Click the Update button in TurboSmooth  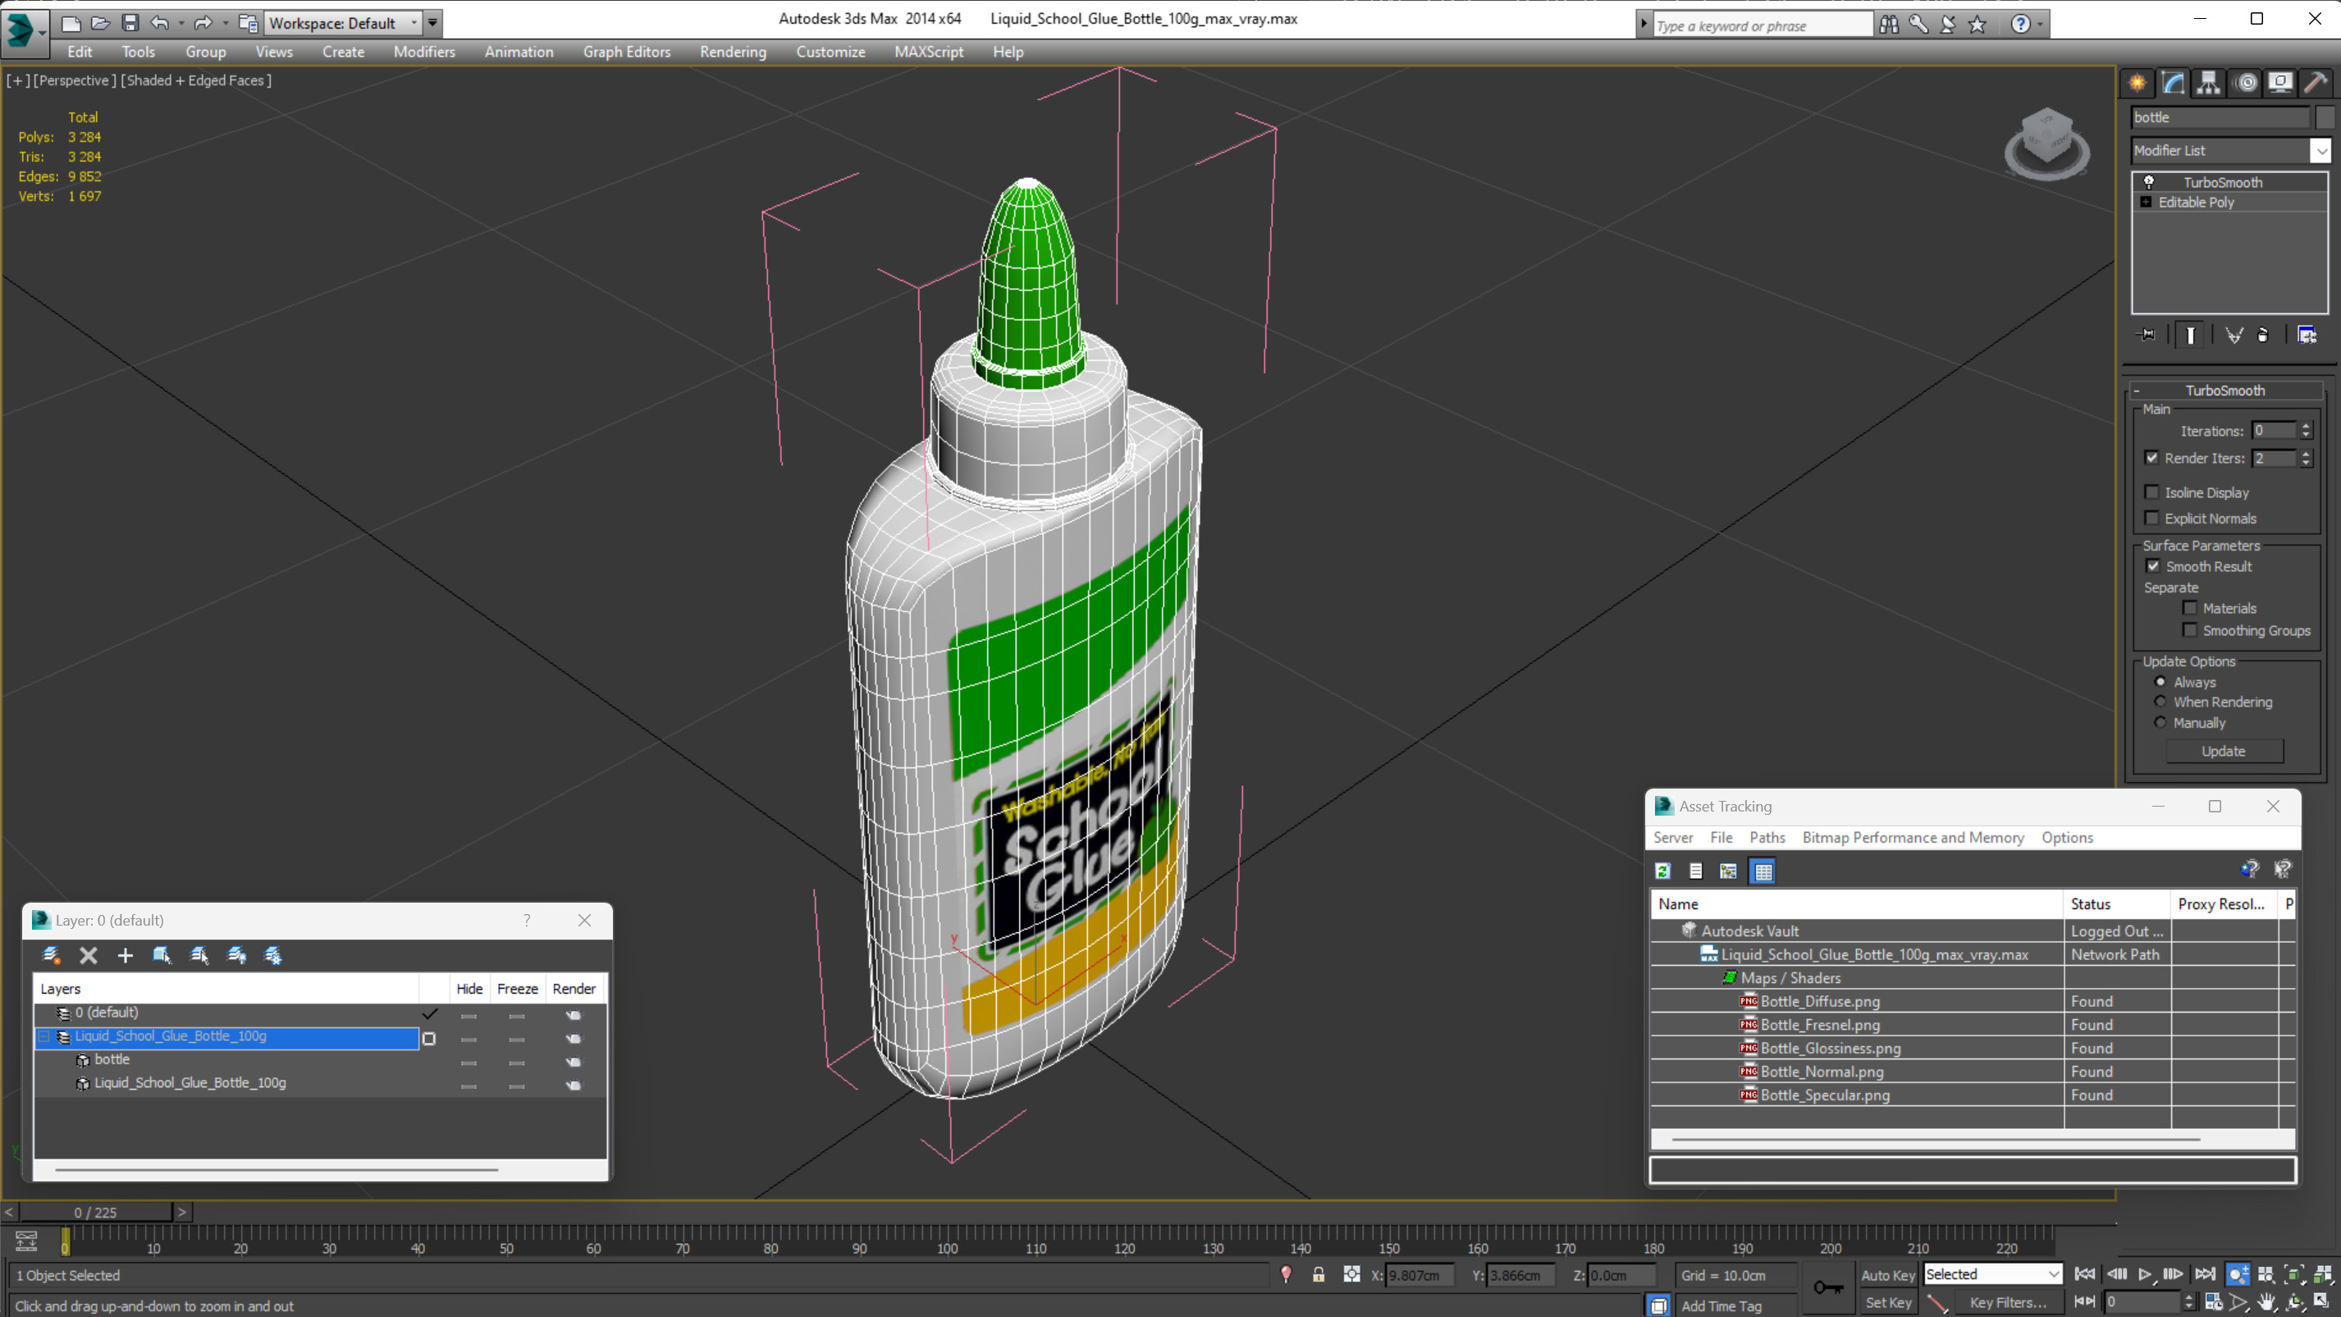point(2222,751)
